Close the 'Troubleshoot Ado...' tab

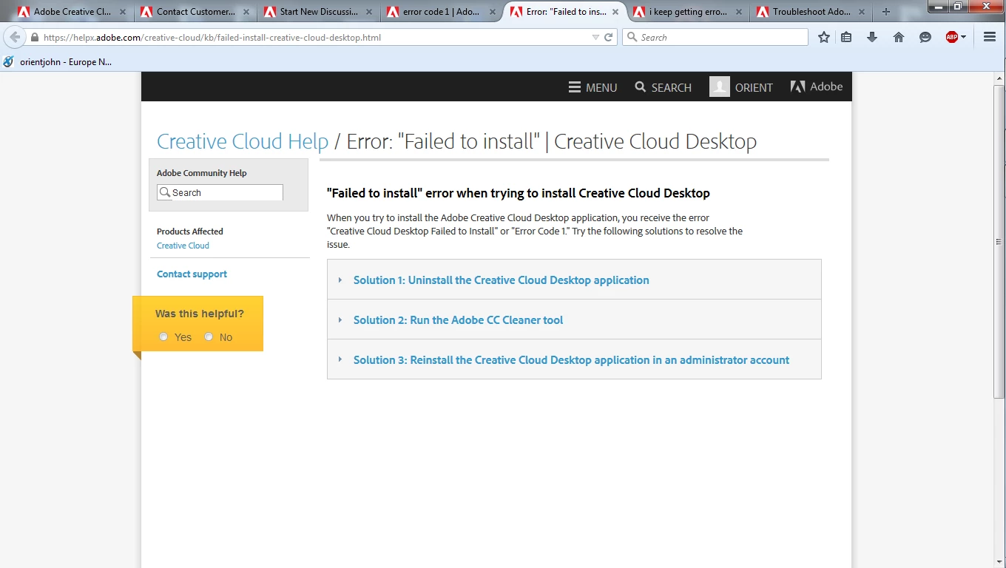coord(862,12)
